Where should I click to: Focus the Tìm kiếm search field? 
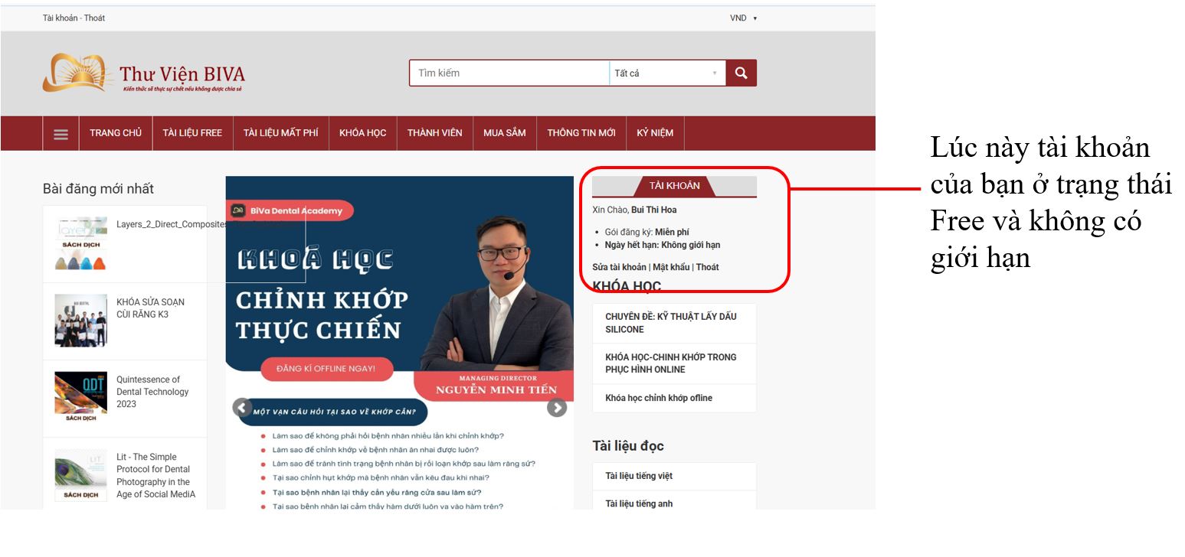(509, 73)
